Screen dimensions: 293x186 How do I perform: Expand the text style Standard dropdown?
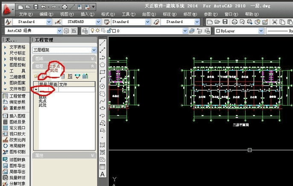[49, 22]
